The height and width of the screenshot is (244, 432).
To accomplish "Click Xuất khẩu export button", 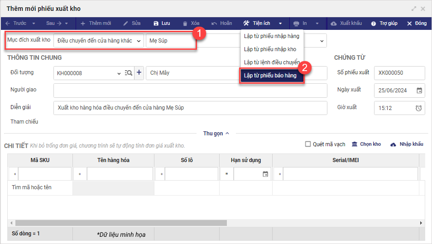I will click(x=346, y=24).
